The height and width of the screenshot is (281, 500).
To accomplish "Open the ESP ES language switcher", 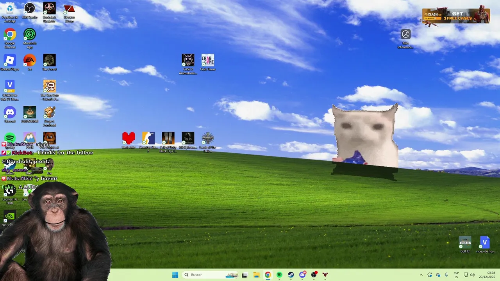I will (x=456, y=275).
